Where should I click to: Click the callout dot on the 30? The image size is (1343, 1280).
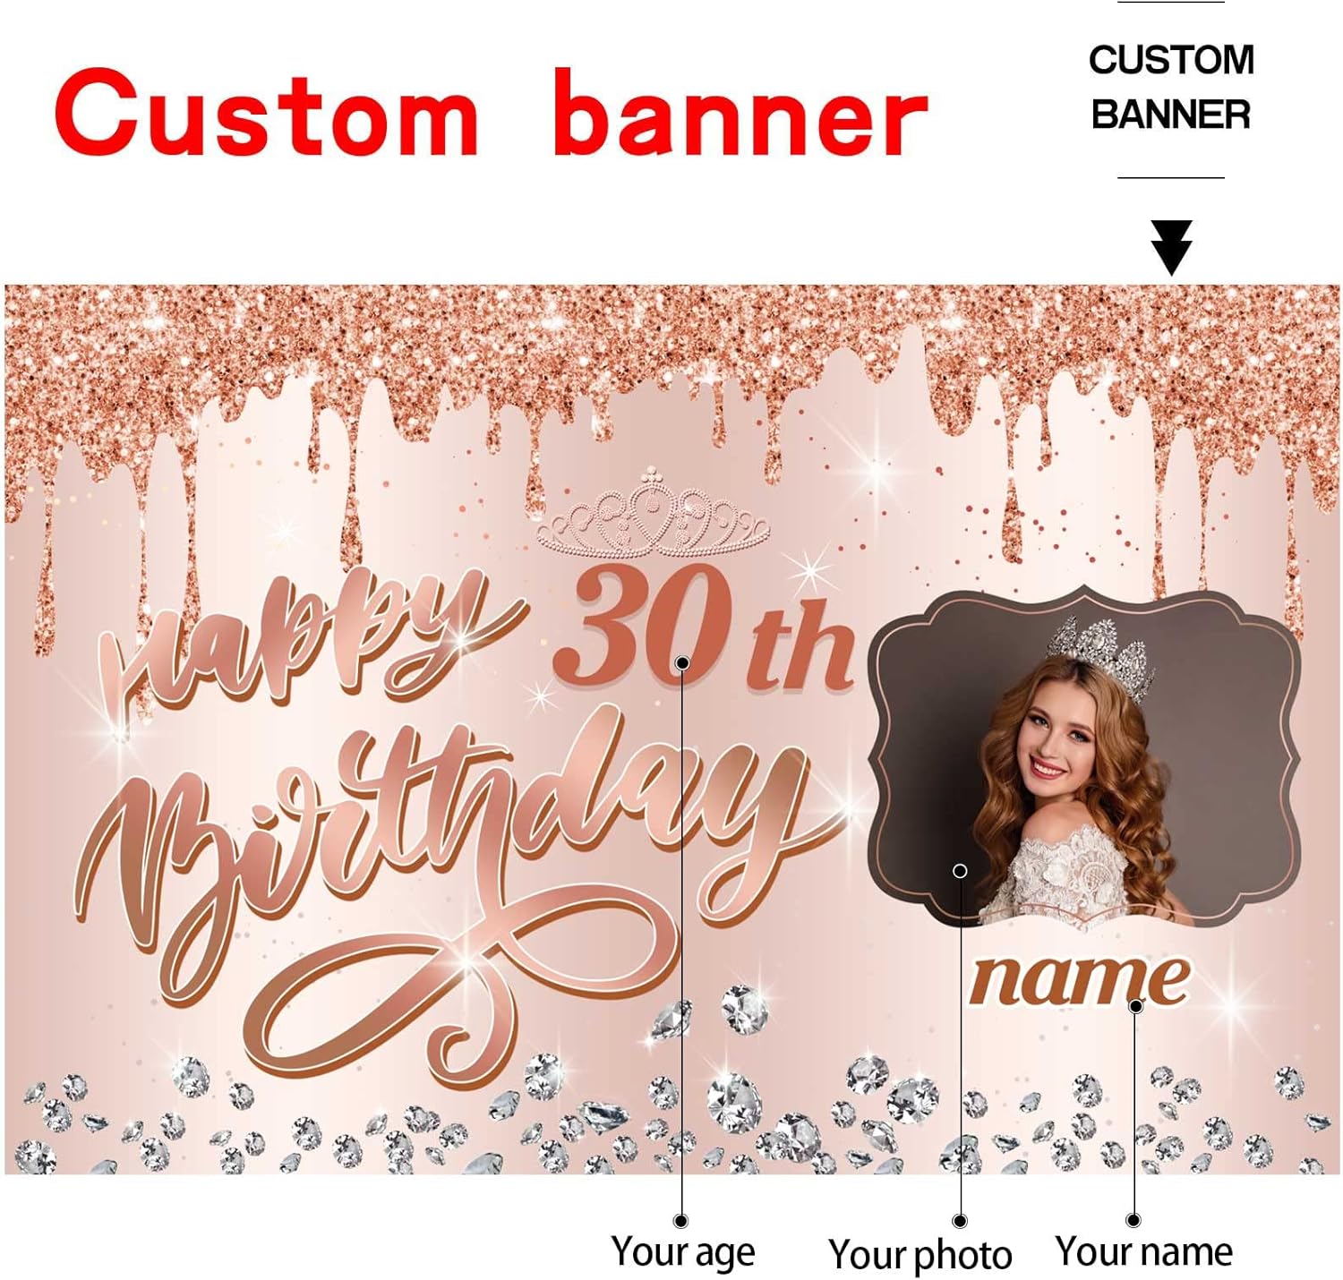pos(682,663)
